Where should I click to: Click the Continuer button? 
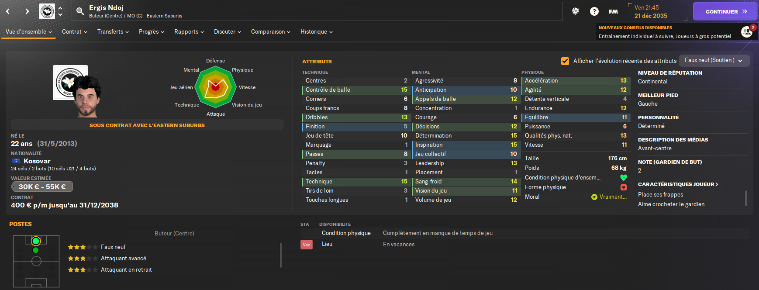725,11
